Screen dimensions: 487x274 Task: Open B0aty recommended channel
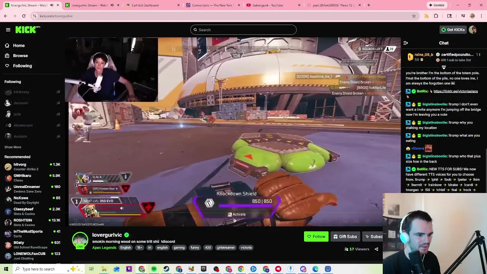click(32, 245)
